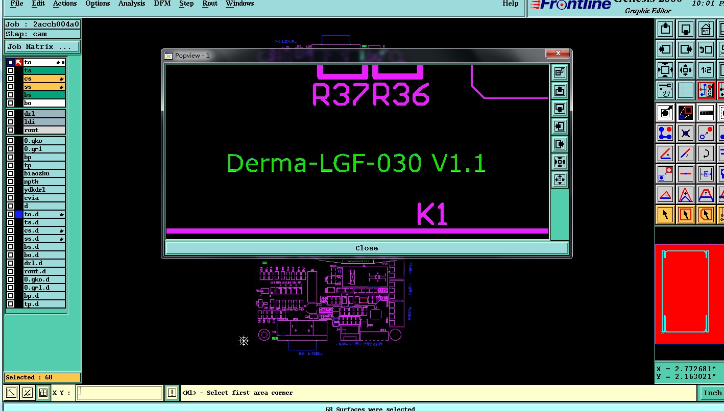Click the red triangle edit icon

665,194
